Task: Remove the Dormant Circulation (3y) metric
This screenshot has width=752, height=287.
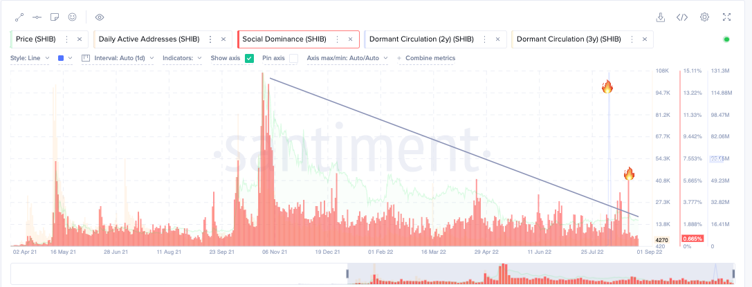Action: click(x=644, y=39)
